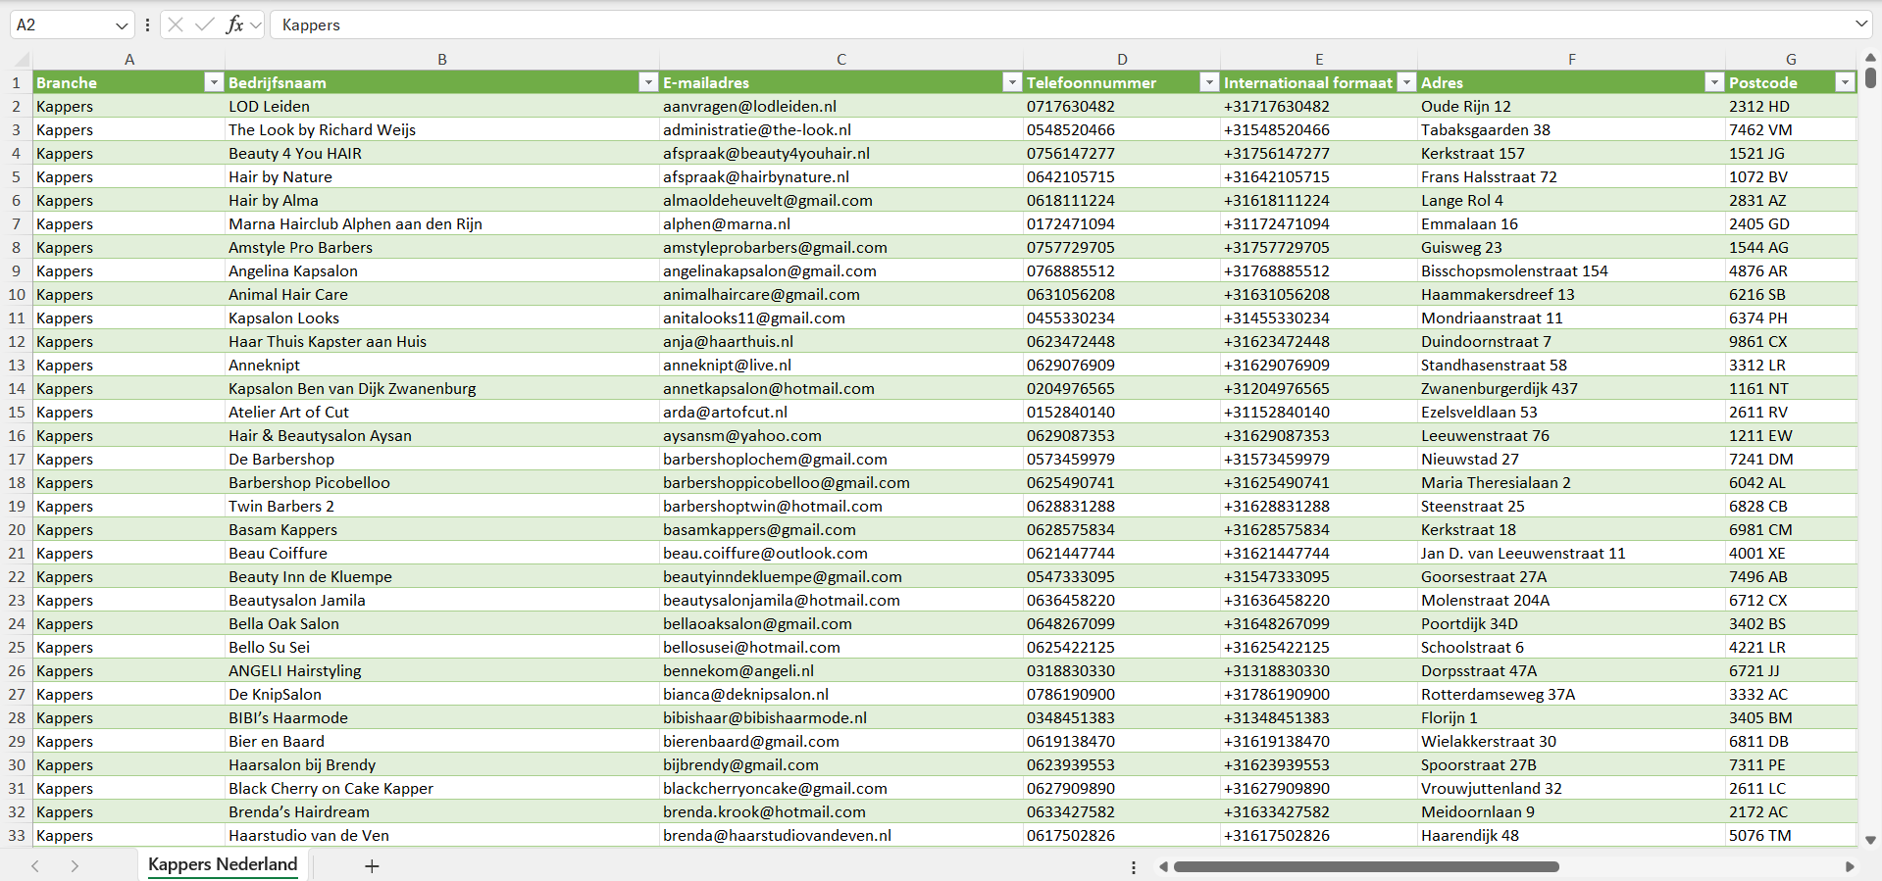Viewport: 1882px width, 881px height.
Task: Click the Cancel X icon in formula bar
Action: tap(176, 24)
